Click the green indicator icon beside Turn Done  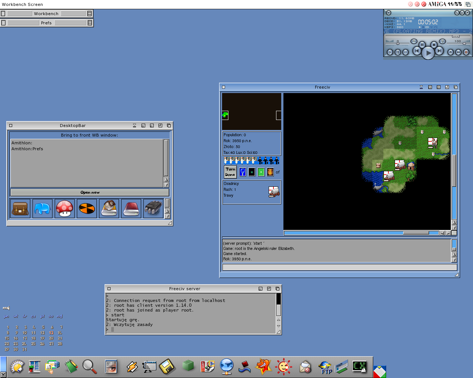coord(261,172)
